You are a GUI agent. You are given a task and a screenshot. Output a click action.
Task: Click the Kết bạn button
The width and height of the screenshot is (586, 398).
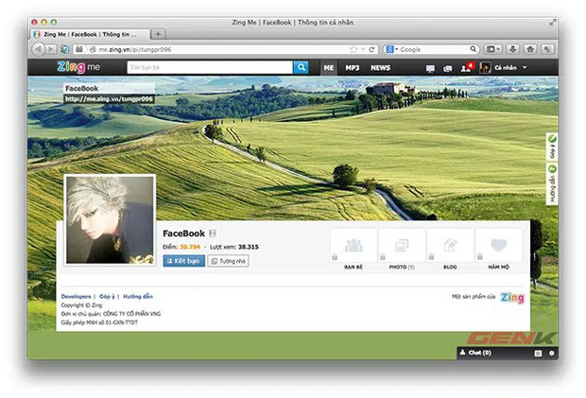(183, 261)
